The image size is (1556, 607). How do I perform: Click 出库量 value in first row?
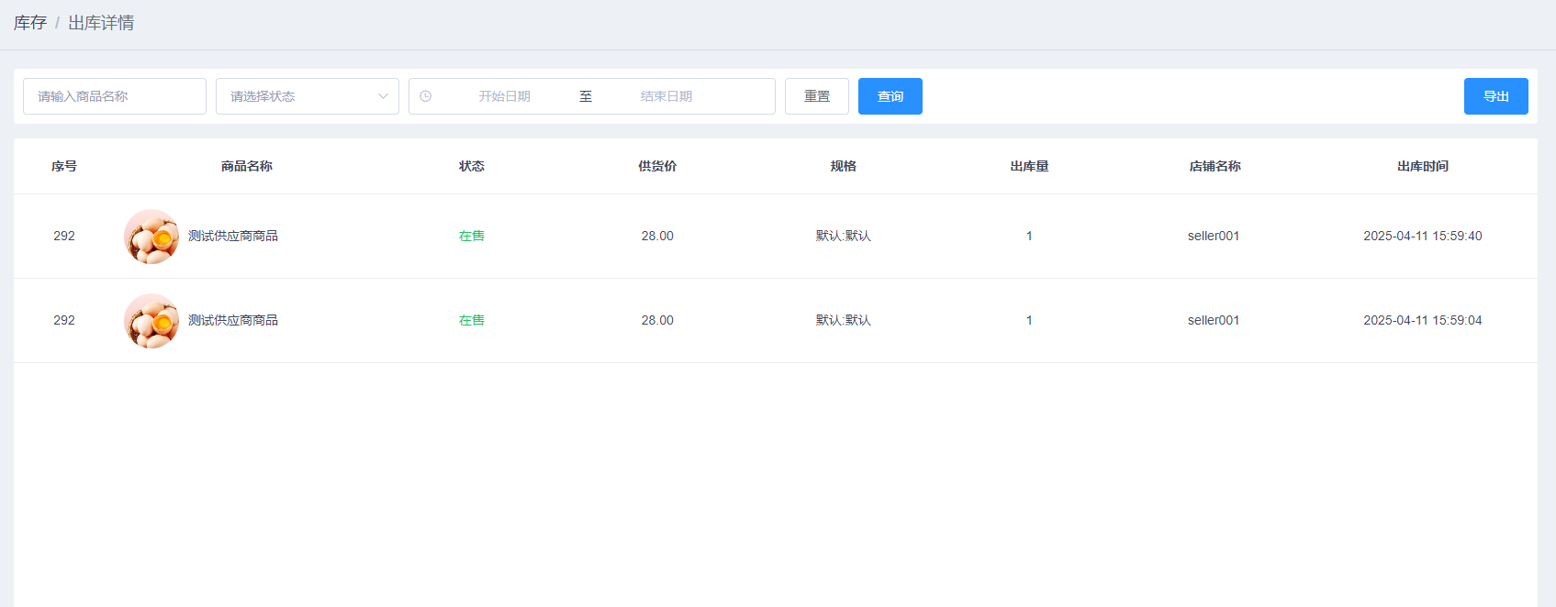click(1029, 237)
